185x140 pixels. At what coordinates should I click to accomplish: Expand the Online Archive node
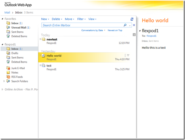click(x=2, y=90)
